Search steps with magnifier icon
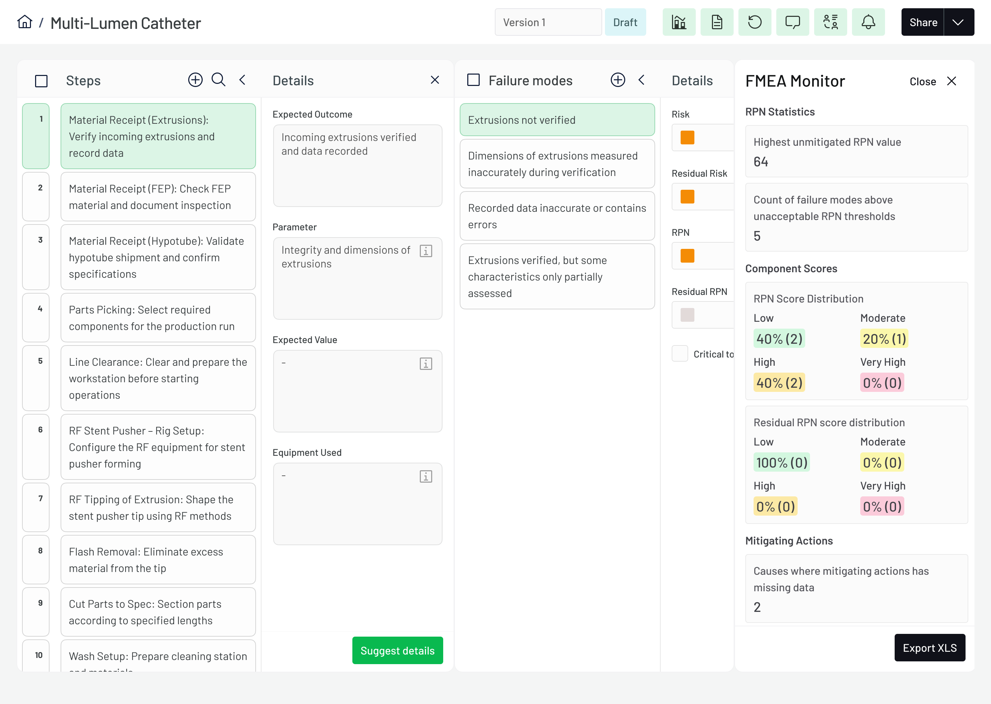 pyautogui.click(x=218, y=80)
